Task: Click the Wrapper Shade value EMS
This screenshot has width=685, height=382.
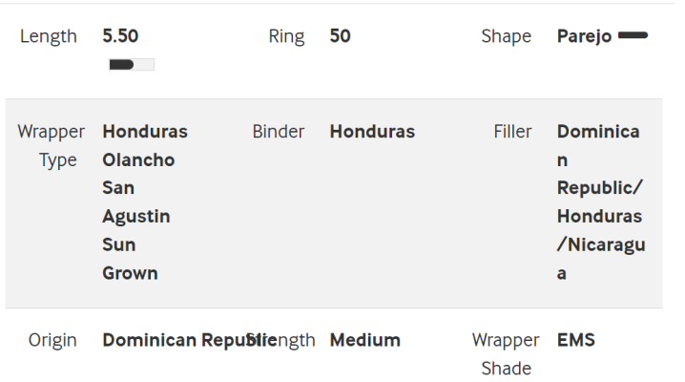Action: [x=576, y=340]
